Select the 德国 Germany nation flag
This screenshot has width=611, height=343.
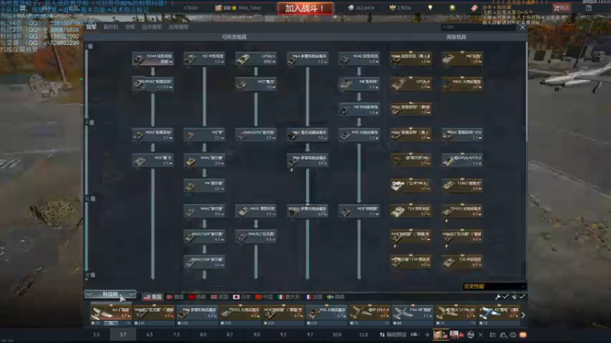(175, 297)
